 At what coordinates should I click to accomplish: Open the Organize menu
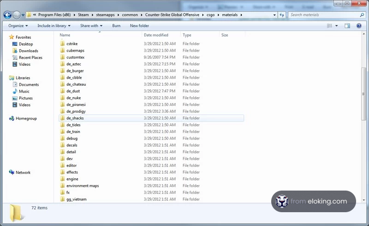pyautogui.click(x=18, y=26)
